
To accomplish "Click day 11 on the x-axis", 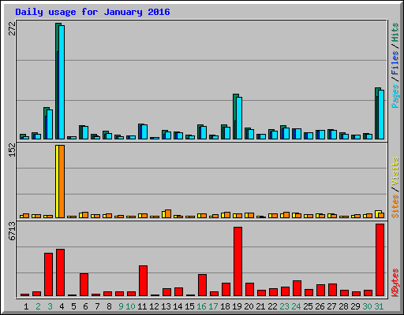I will click(142, 306).
